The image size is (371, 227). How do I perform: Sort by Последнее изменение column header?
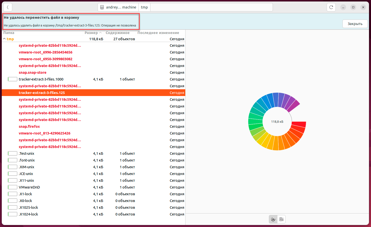[x=158, y=33]
